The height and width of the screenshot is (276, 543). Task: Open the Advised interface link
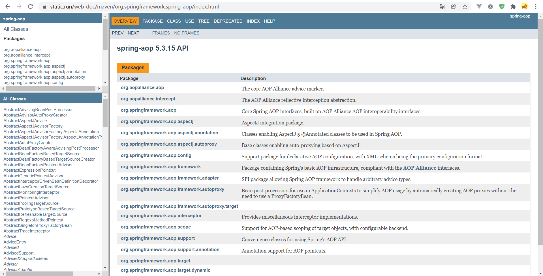[11, 247]
